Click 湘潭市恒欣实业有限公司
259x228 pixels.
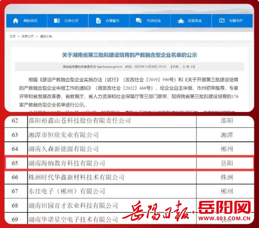coord(64,135)
